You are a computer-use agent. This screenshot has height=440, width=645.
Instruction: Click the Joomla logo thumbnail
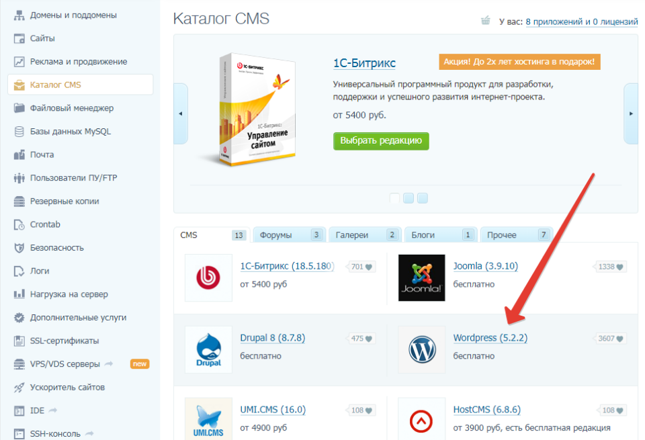coord(422,277)
